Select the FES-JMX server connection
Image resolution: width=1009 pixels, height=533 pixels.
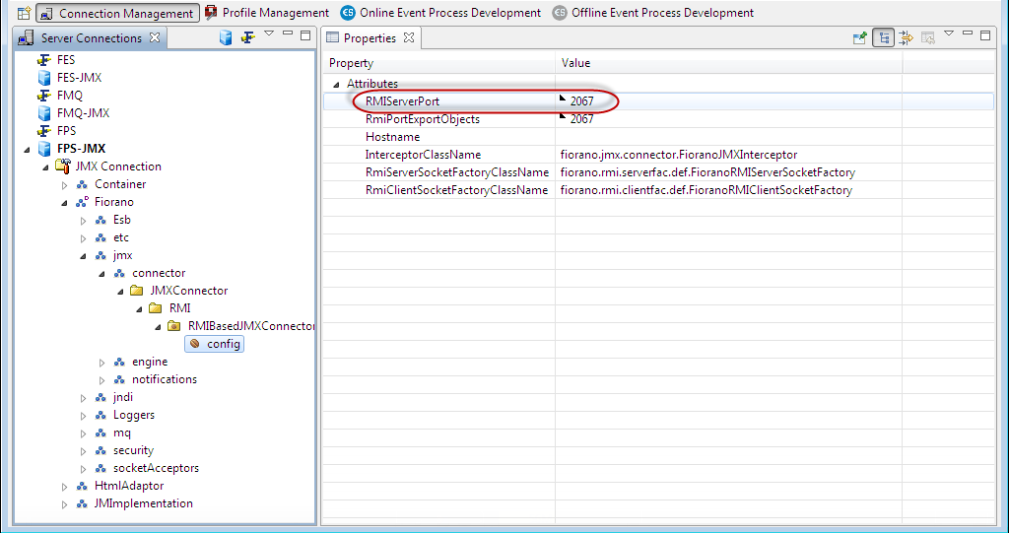pos(79,78)
